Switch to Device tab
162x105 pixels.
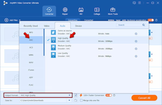[78, 26]
